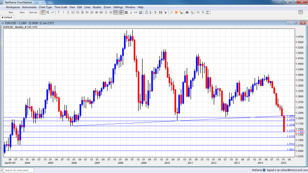Open the Zoom menu
Image resolution: width=308 pixels, height=173 pixels.
[107, 7]
